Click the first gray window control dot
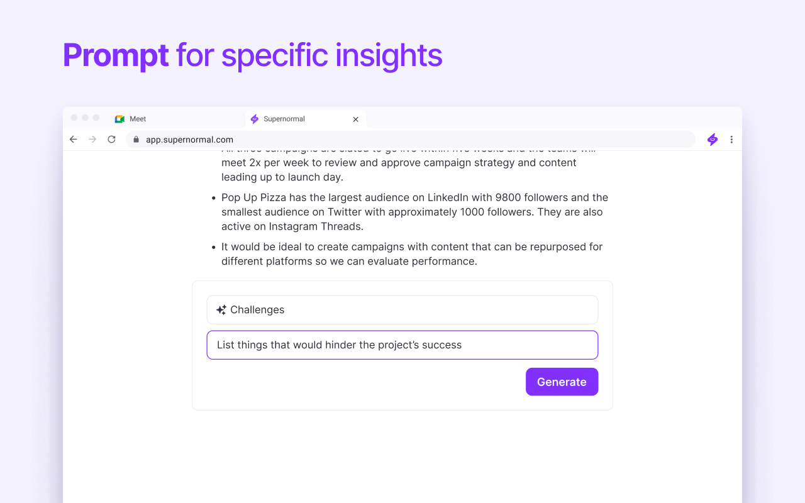Viewport: 805px width, 503px height. (74, 118)
